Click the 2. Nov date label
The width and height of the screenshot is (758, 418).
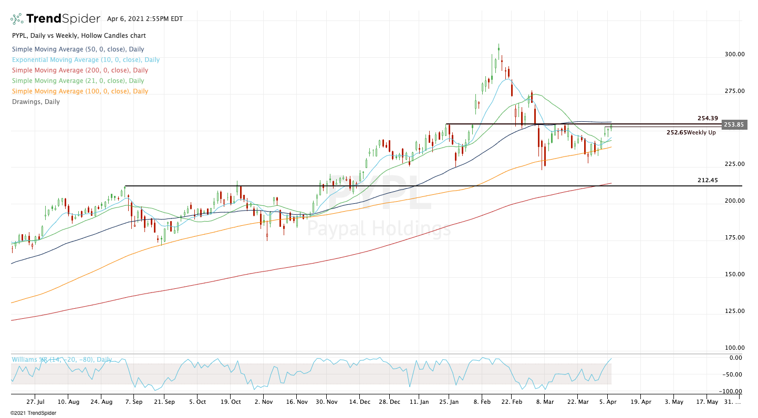pyautogui.click(x=263, y=402)
